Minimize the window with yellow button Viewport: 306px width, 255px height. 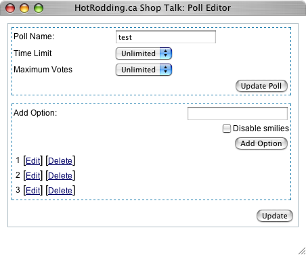click(x=24, y=8)
